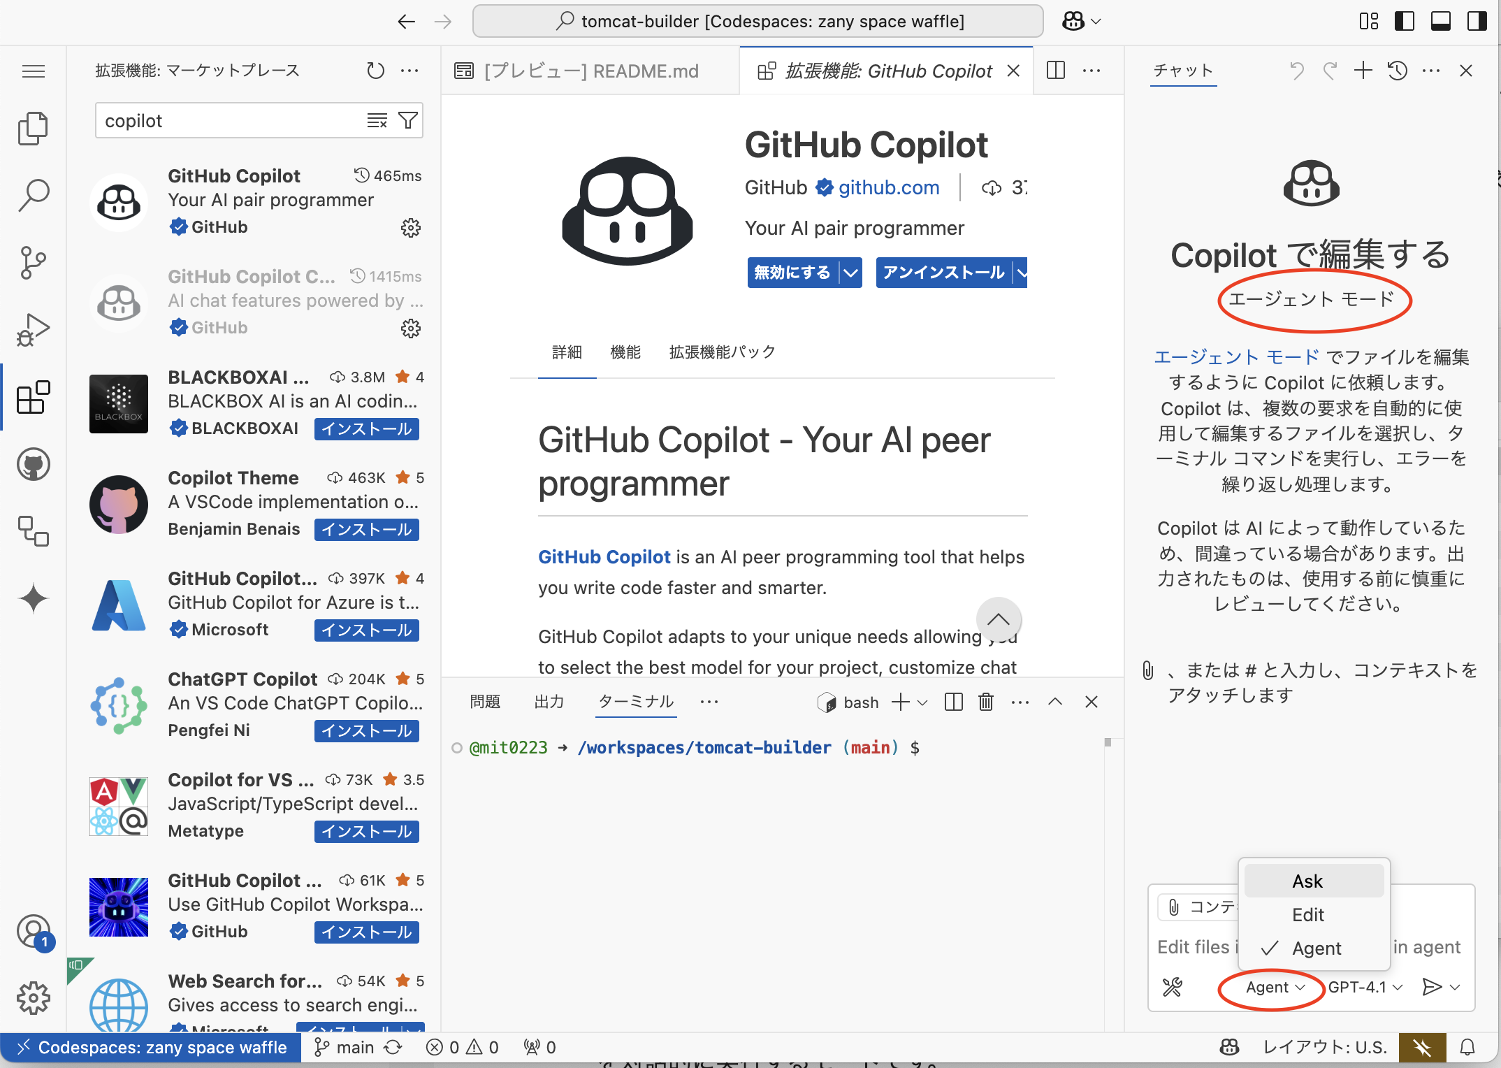This screenshot has height=1068, width=1501.
Task: Open tools configuration in chat input
Action: (1172, 987)
